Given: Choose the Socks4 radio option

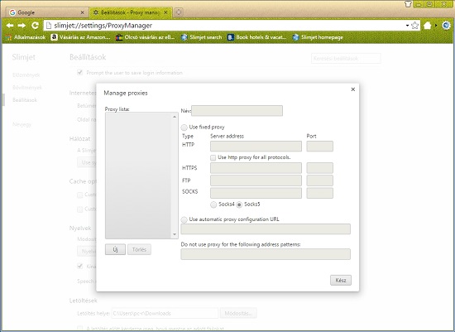Looking at the screenshot, I should (x=213, y=204).
